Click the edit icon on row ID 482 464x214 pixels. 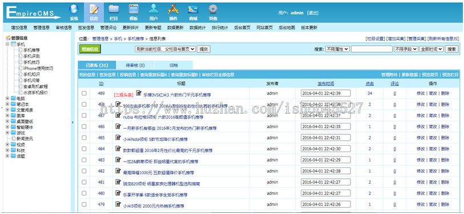[x=118, y=171]
